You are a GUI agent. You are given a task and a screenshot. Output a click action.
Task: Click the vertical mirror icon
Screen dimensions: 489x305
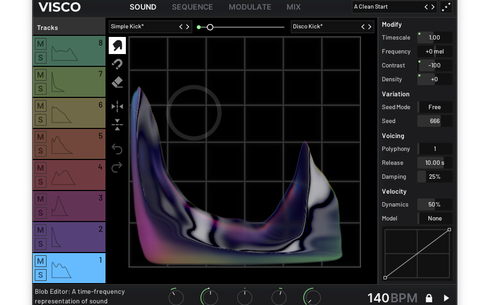[117, 125]
